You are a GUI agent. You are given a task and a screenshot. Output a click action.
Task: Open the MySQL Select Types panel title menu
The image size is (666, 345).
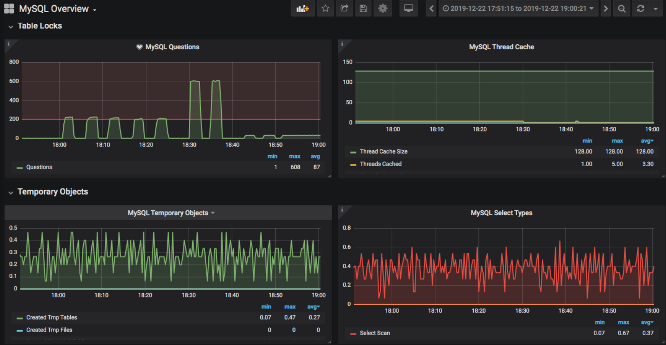(x=501, y=213)
